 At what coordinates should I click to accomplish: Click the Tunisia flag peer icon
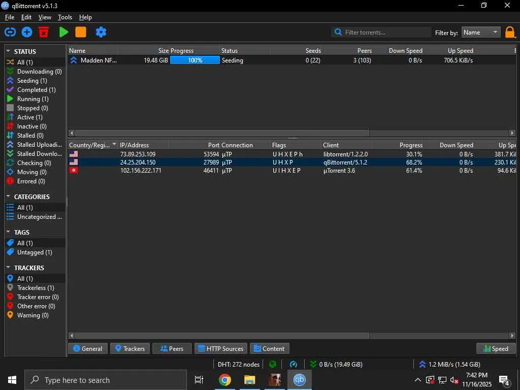(x=74, y=170)
